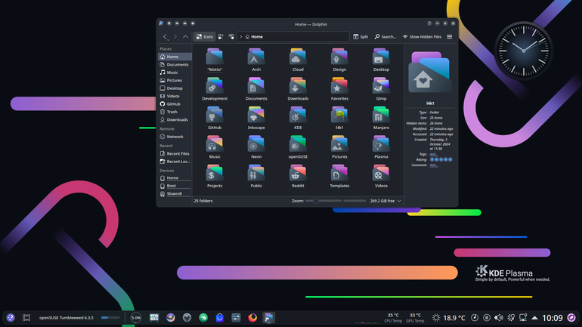Select the openSUSE folder icon

(298, 144)
